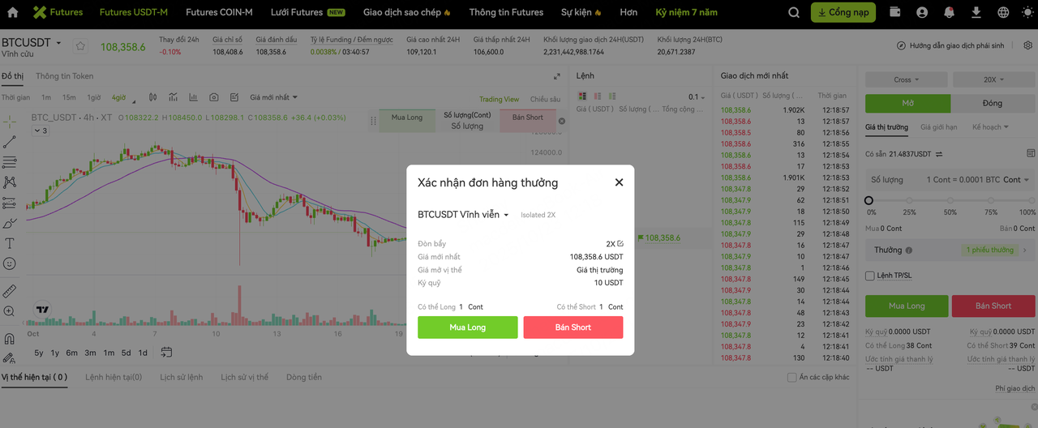Select the 1m timeframe
The image size is (1038, 428).
tap(46, 97)
